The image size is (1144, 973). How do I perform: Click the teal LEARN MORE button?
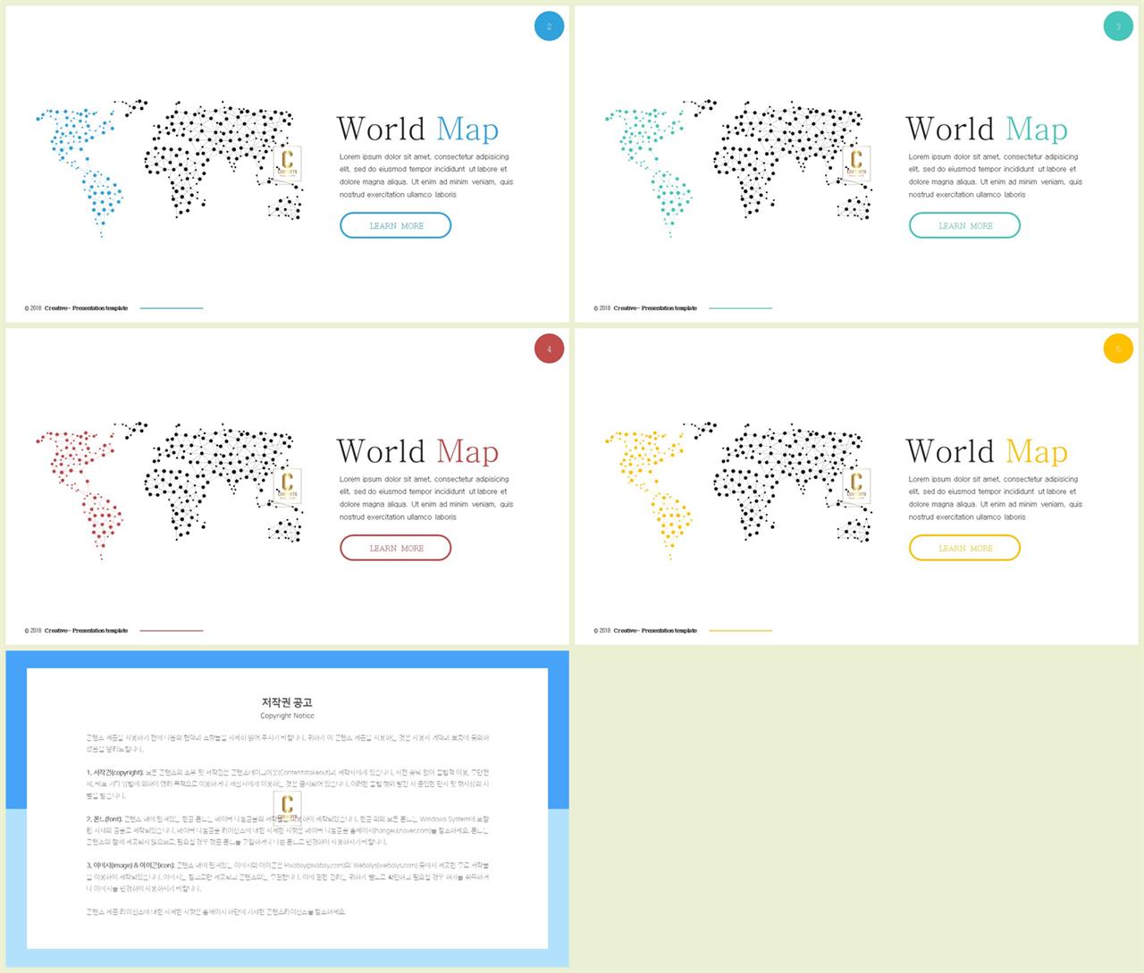coord(964,225)
